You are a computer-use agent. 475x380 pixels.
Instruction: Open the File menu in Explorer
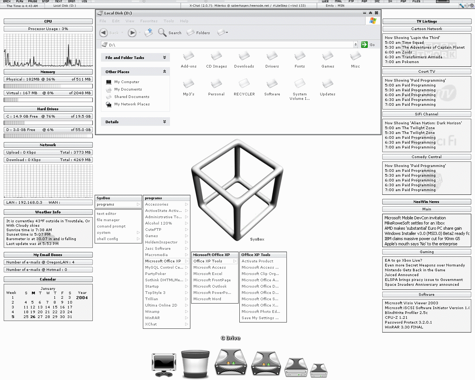pos(103,21)
